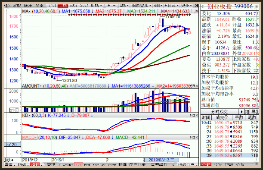This screenshot has width=263, height=170.
Task: Click the KD panel restore icon
Action: (194, 115)
